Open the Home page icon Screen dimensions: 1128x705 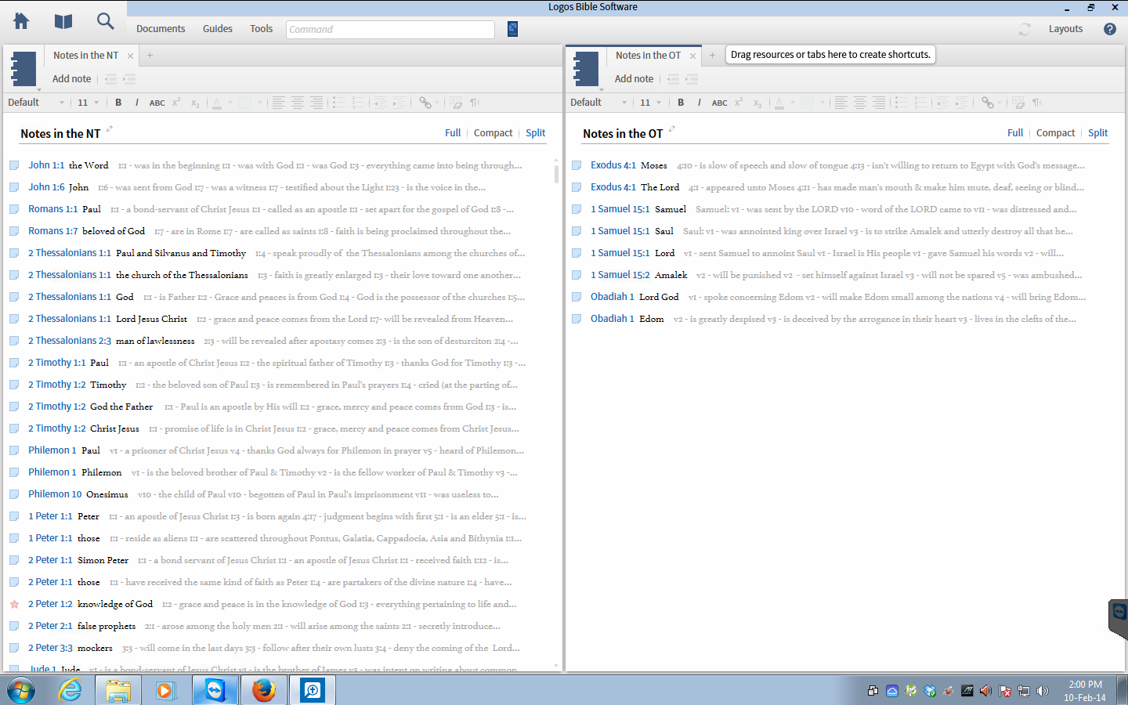(x=21, y=21)
